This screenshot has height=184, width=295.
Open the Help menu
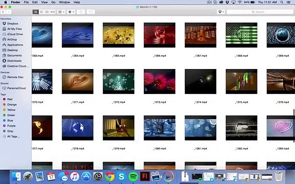point(77,2)
